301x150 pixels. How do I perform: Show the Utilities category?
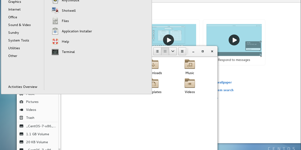pos(14,48)
